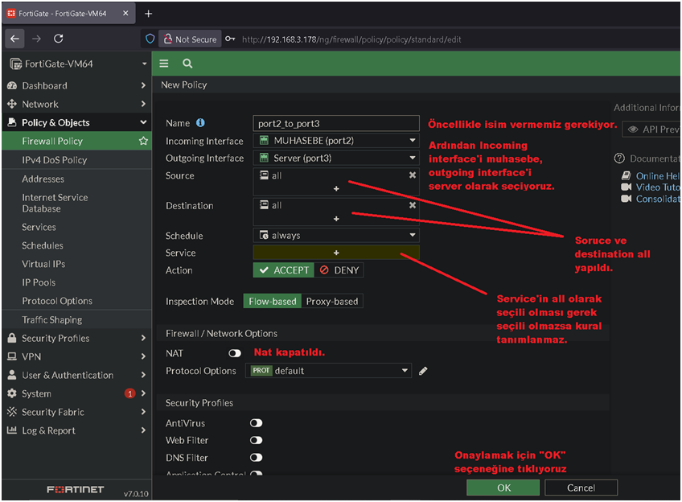Image resolution: width=682 pixels, height=502 pixels.
Task: Click the Dashboard gauge icon in sidebar
Action: tap(12, 86)
